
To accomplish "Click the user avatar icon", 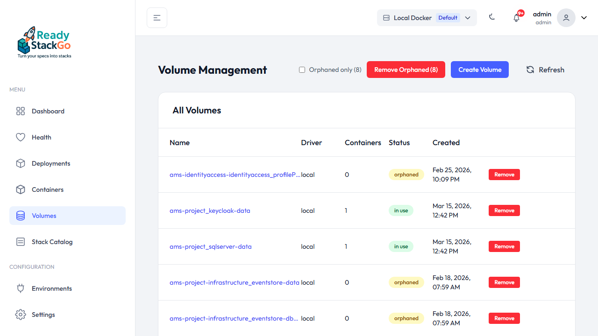I will [566, 17].
